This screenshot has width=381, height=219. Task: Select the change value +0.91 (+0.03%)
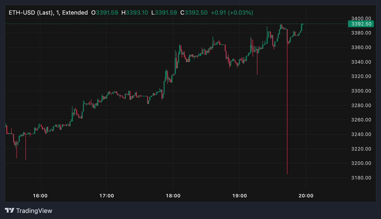pos(232,13)
